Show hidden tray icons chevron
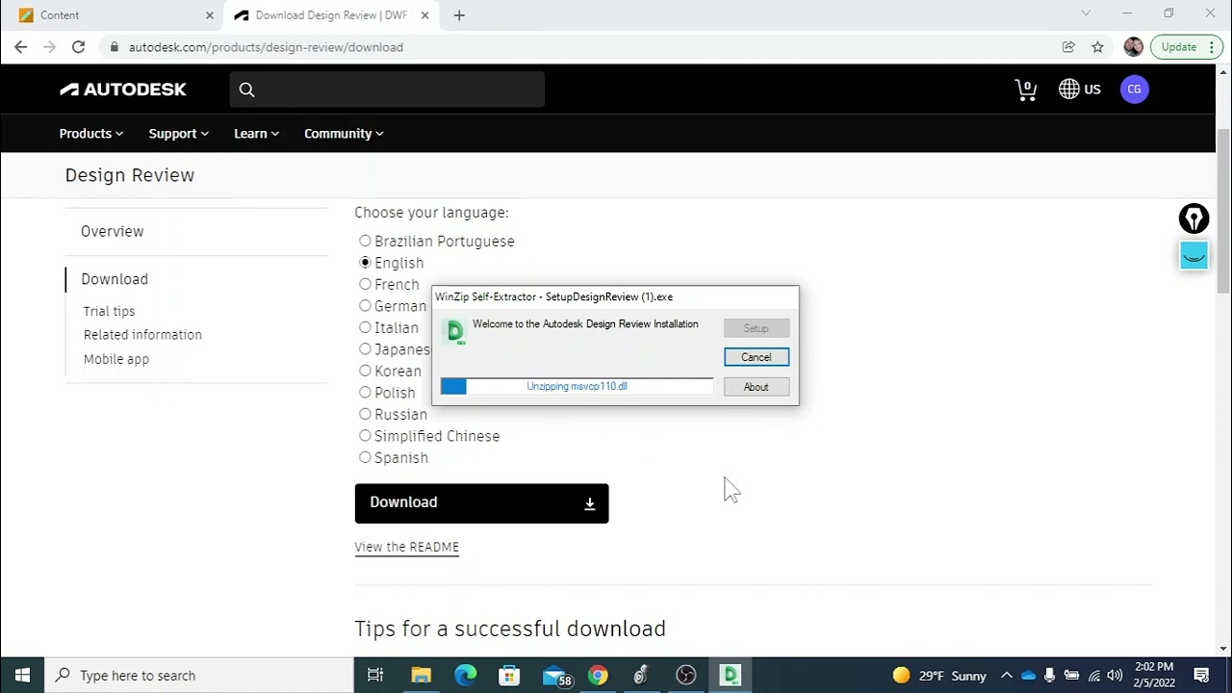This screenshot has height=693, width=1232. (1006, 676)
